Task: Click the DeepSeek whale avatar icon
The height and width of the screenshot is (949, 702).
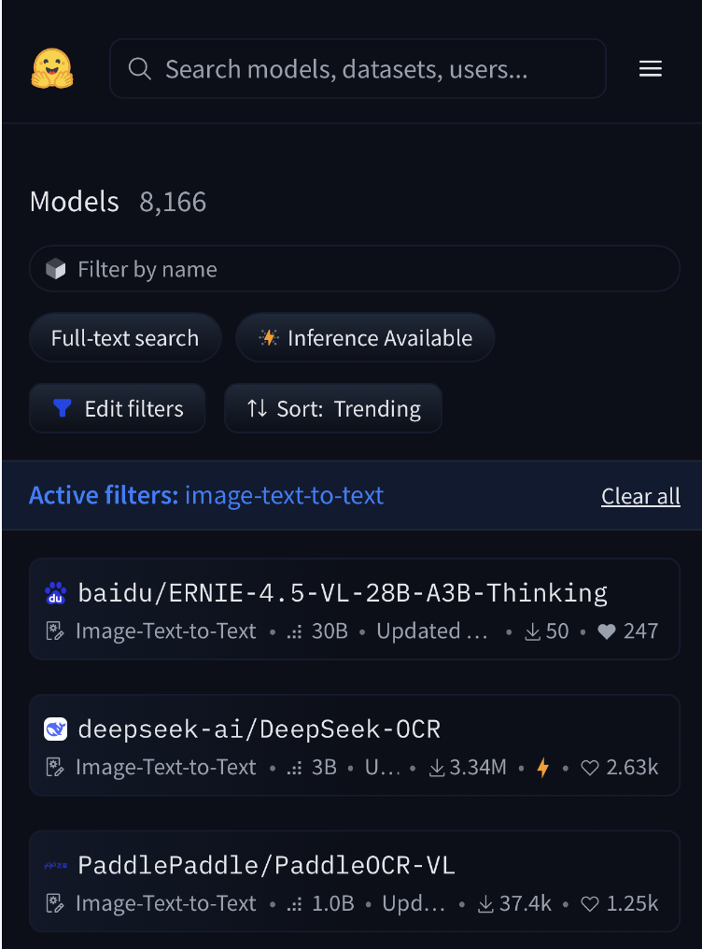Action: [x=56, y=729]
